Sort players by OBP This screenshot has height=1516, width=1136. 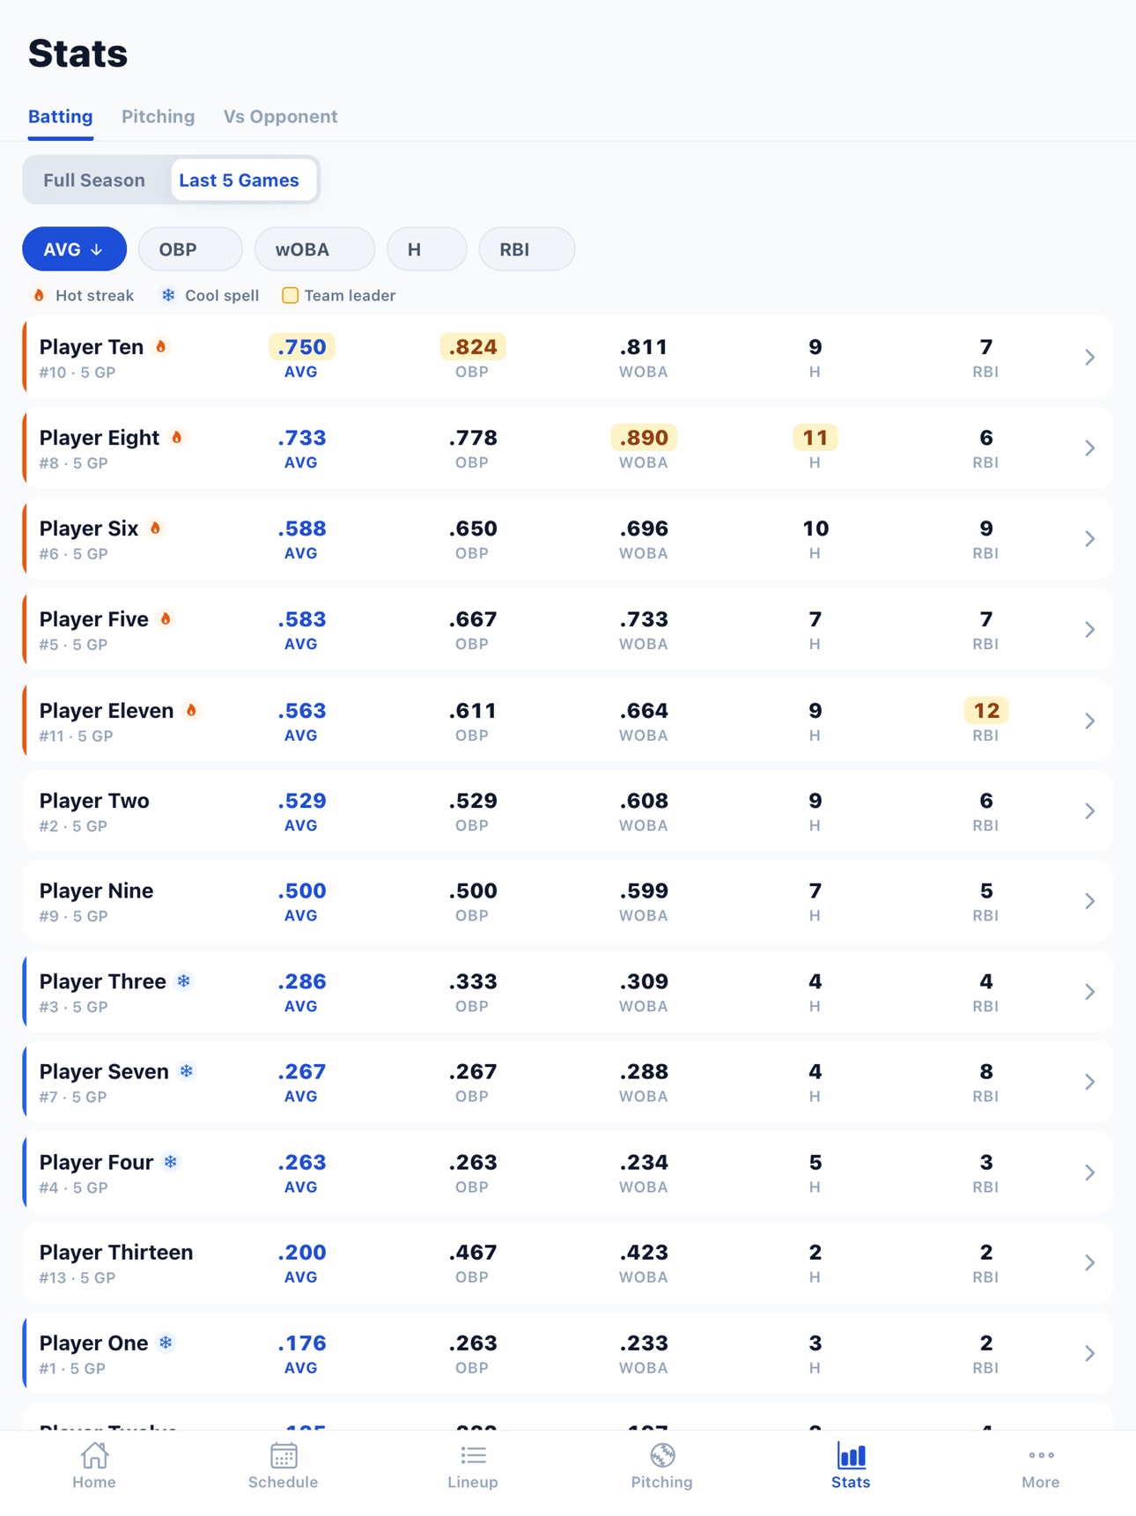[x=190, y=249]
